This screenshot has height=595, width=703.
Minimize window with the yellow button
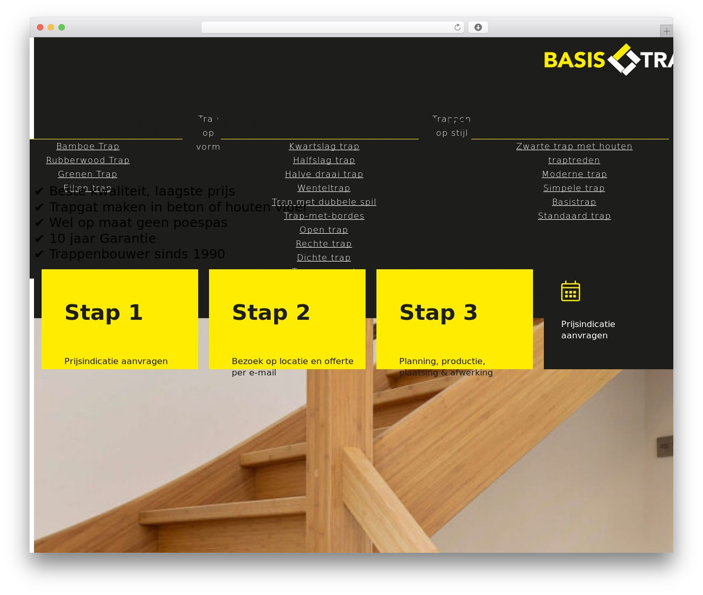click(51, 27)
